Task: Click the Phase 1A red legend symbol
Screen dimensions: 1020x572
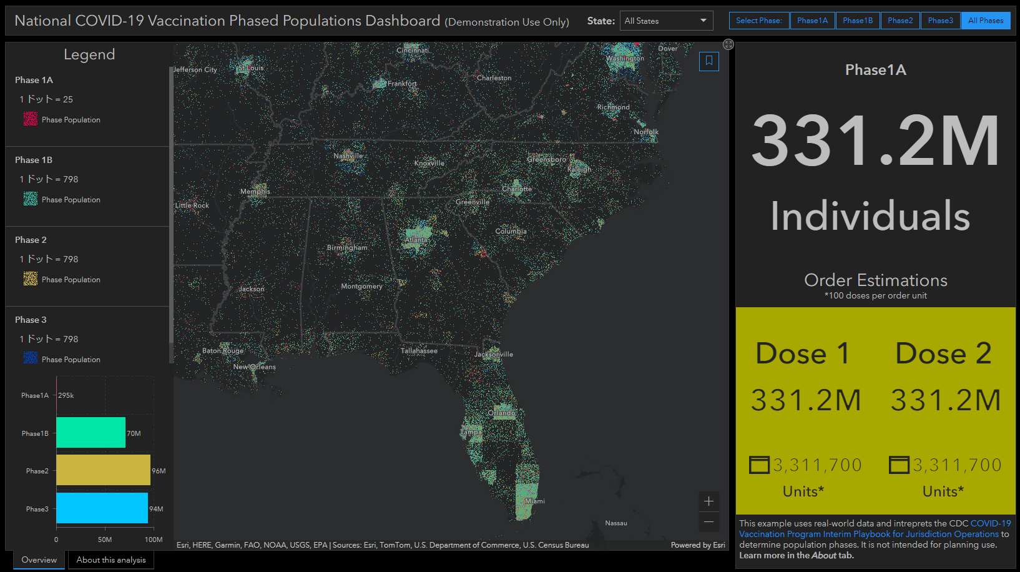Action: pyautogui.click(x=30, y=119)
